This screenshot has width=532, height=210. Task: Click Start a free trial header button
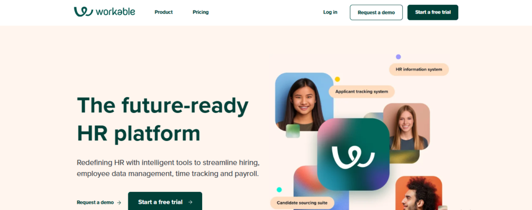tap(433, 12)
